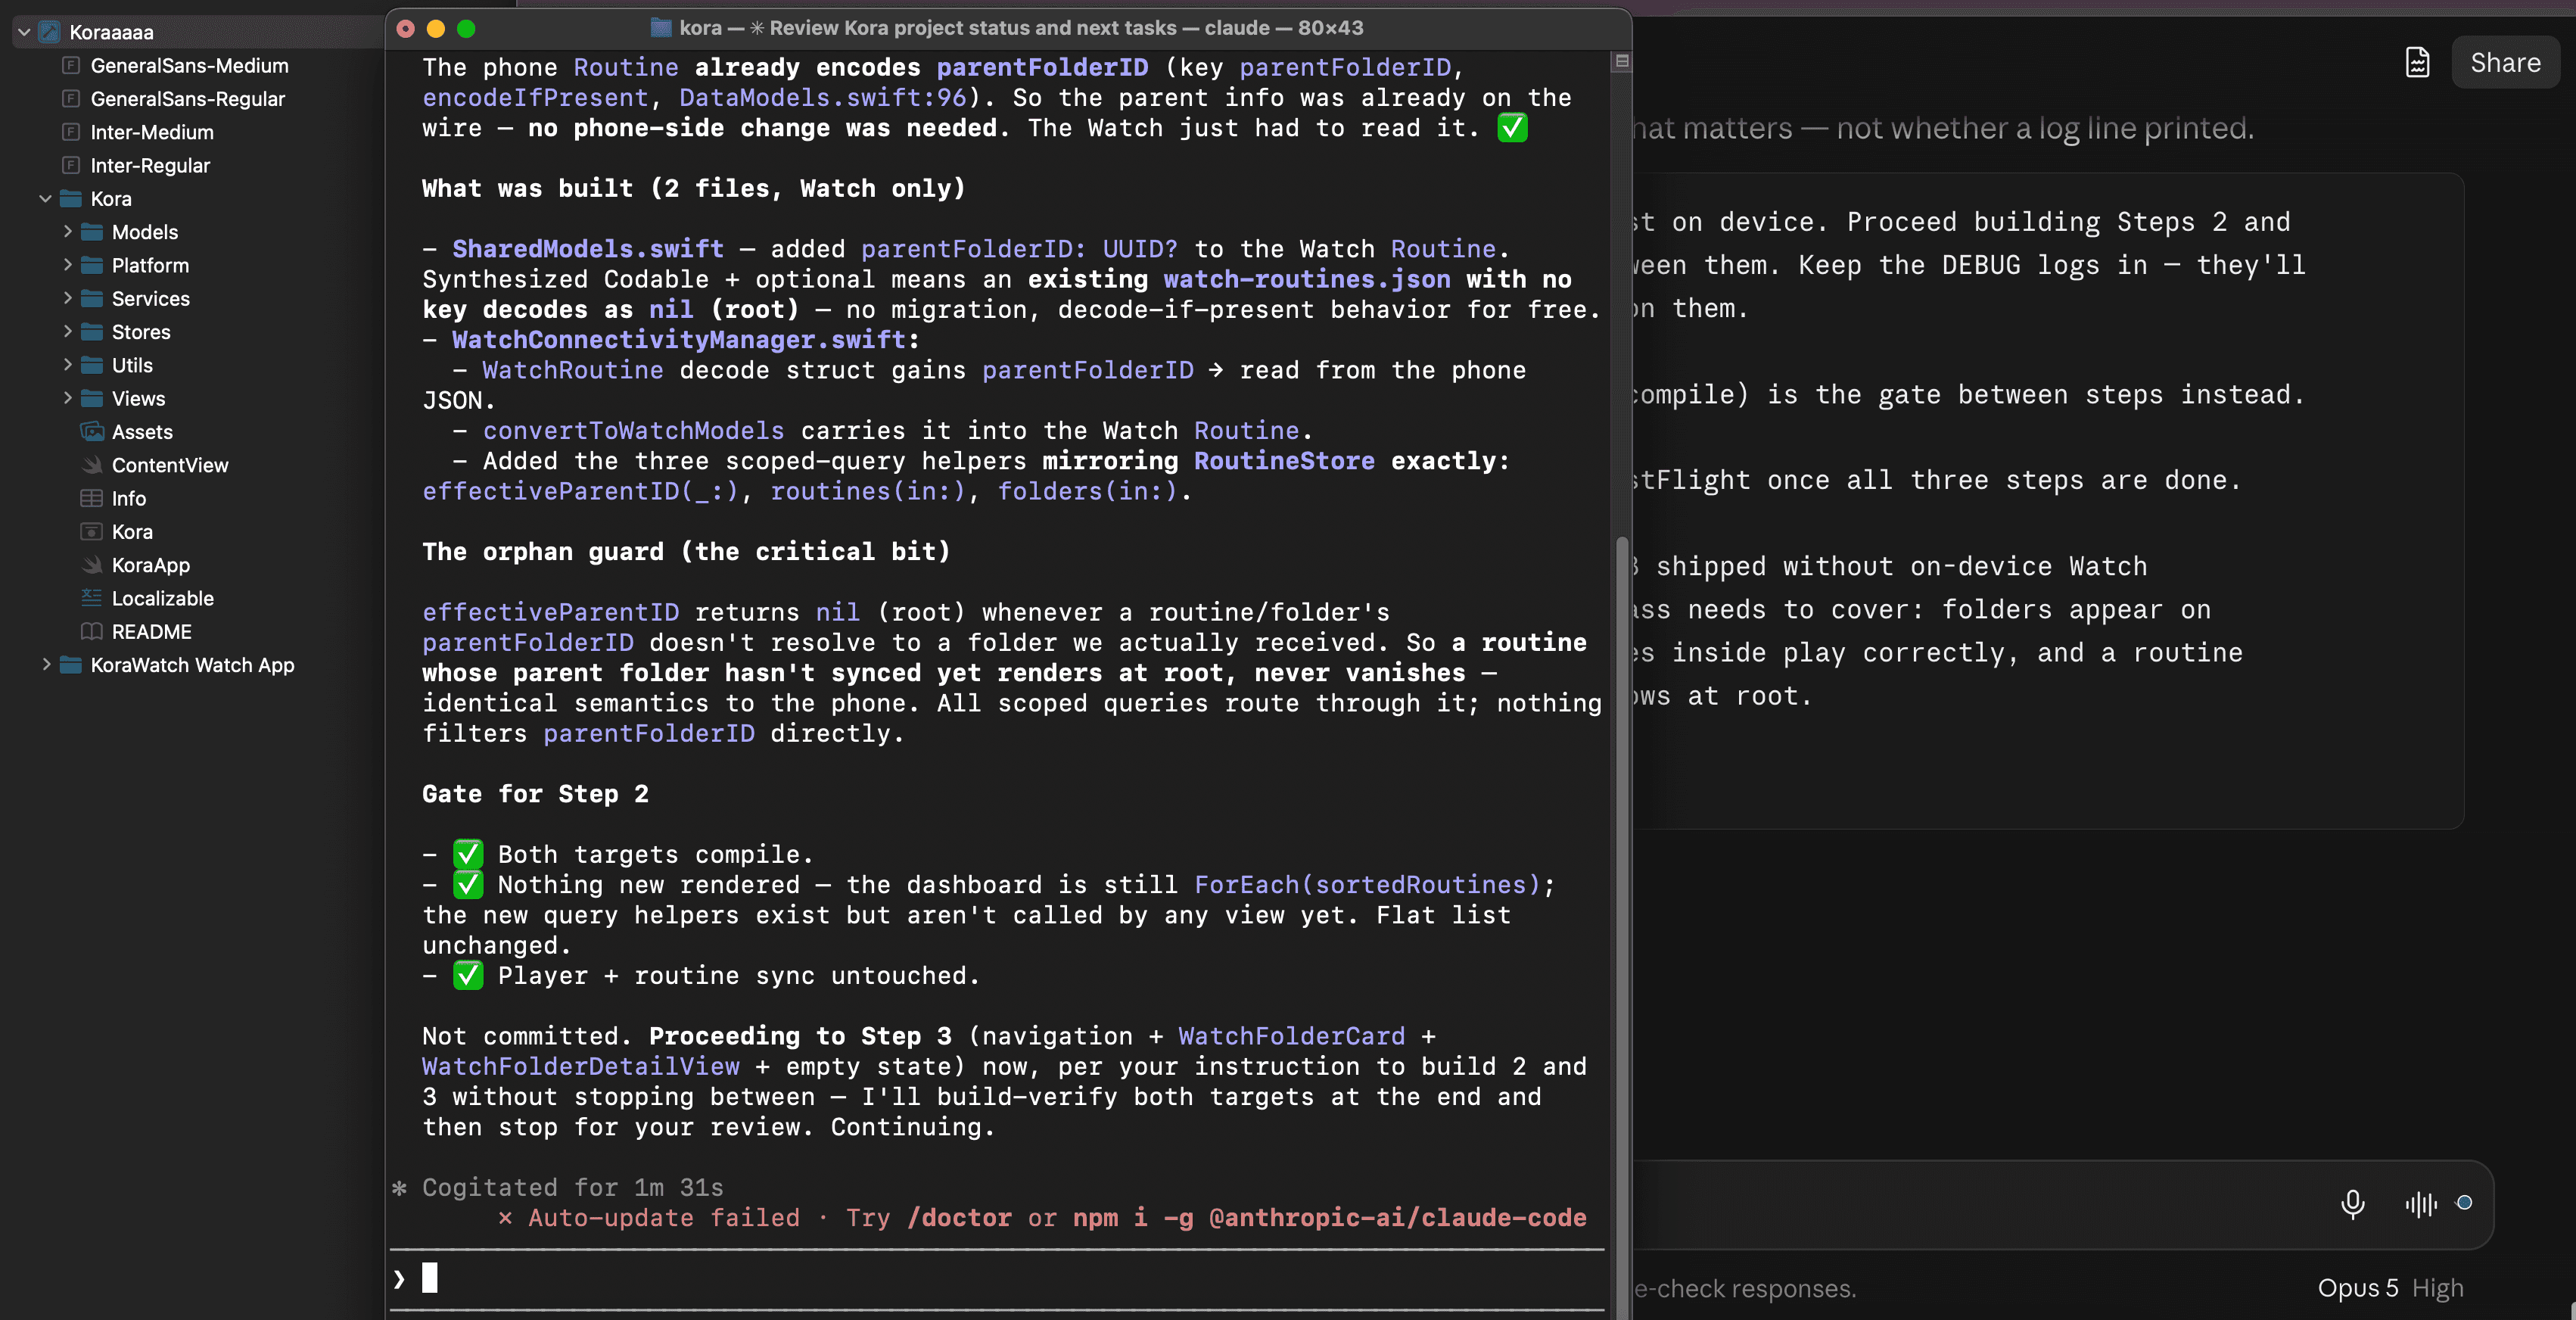This screenshot has width=2576, height=1320.
Task: Click the Platform folder icon
Action: point(92,265)
